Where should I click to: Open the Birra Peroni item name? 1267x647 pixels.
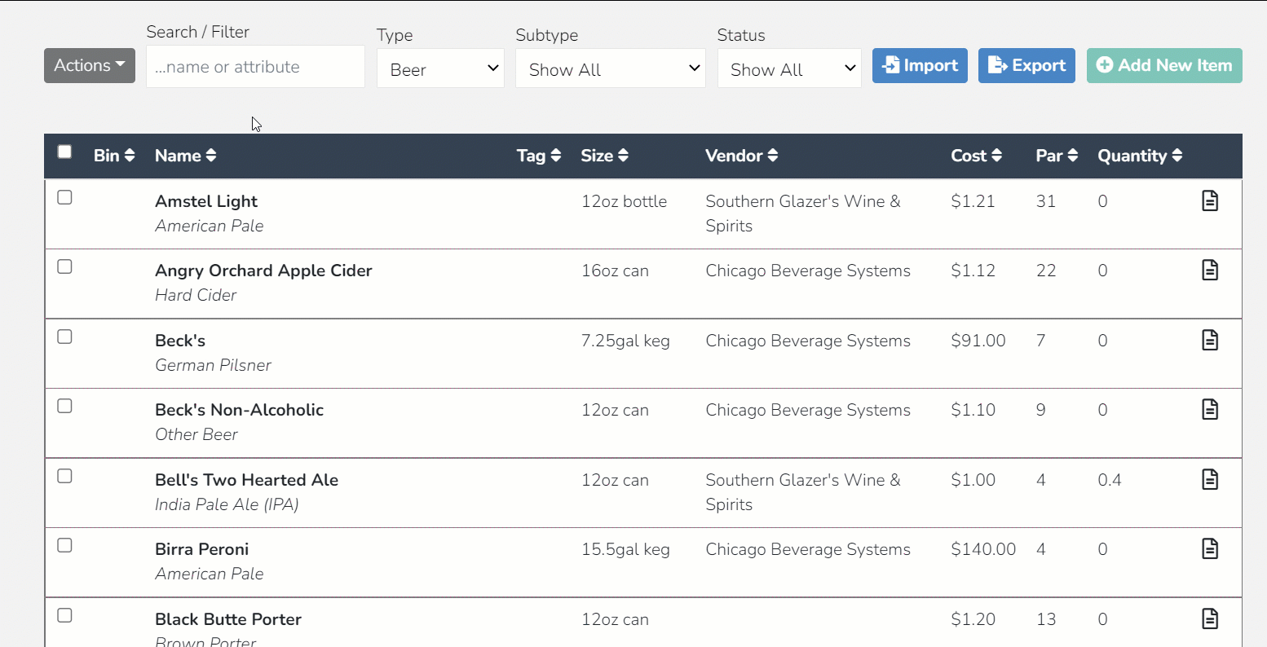pos(202,549)
